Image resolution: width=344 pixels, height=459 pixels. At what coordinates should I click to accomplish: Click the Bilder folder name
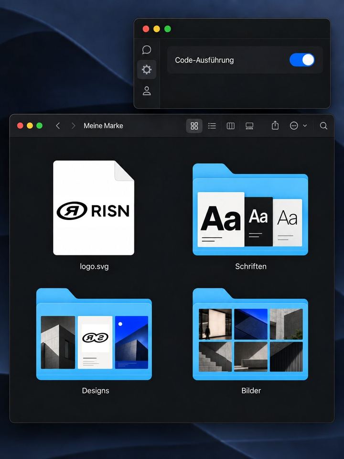pos(251,391)
